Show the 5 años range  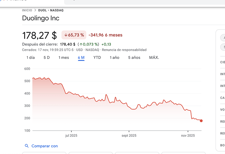134,58
